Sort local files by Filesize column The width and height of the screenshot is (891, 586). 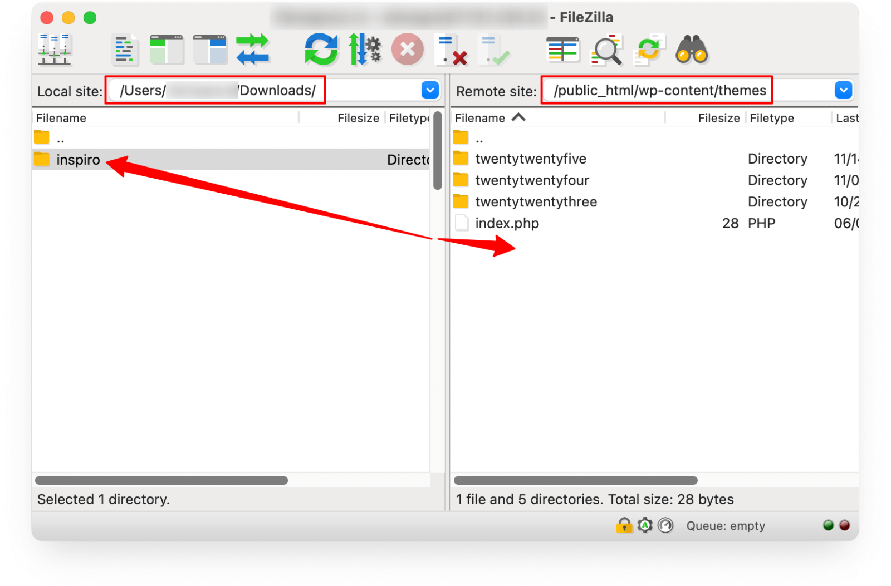click(x=342, y=118)
